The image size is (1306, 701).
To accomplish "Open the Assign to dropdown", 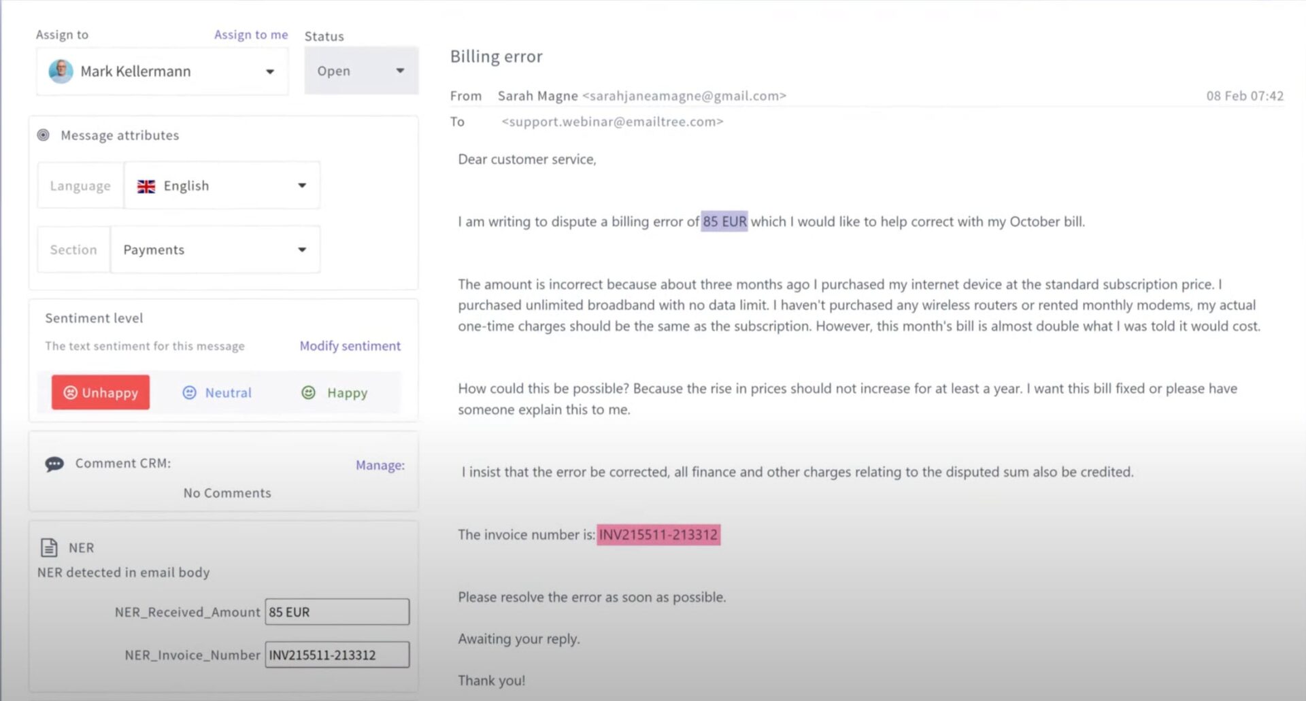I will (162, 71).
